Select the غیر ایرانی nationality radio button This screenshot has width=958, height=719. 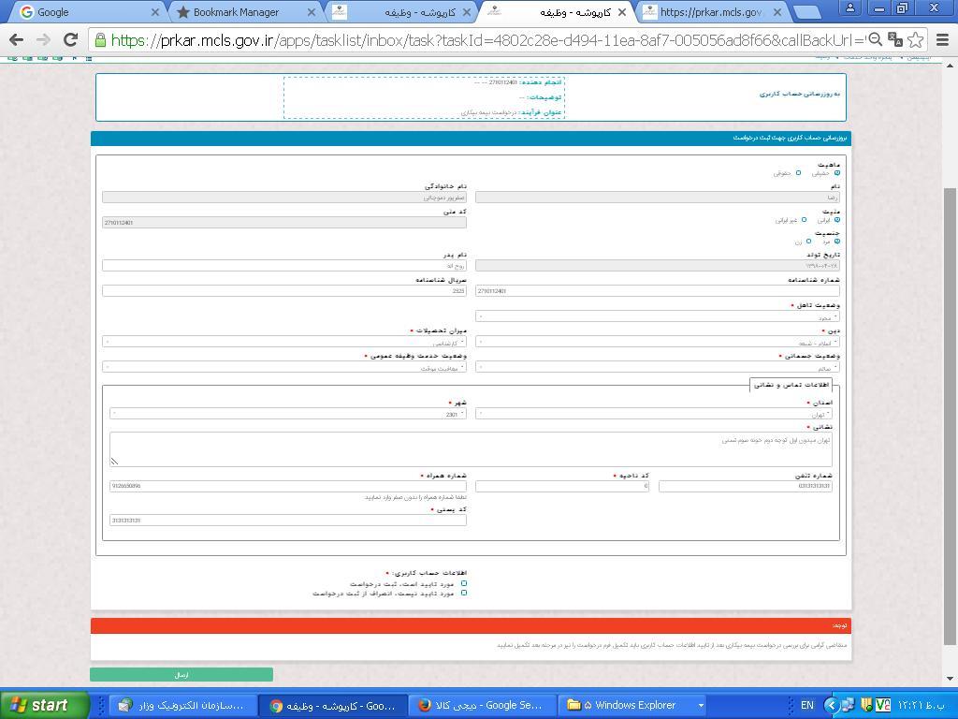[x=804, y=220]
